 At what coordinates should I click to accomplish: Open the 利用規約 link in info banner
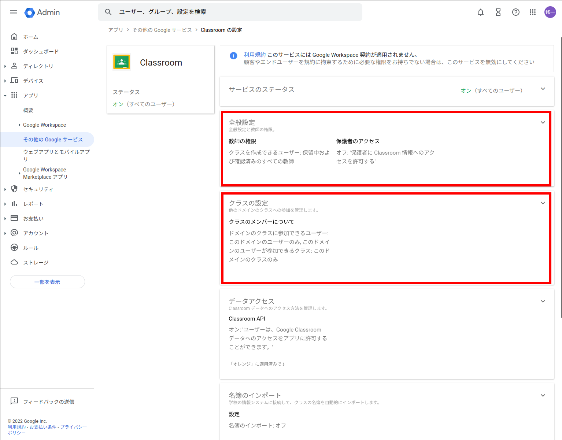[255, 55]
